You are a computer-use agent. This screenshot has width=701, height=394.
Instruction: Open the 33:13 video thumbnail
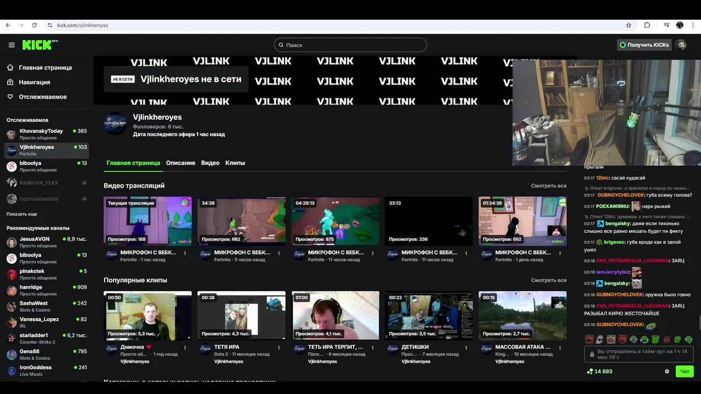[429, 221]
